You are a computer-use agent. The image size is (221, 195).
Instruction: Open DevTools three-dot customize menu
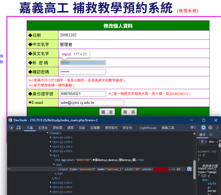(x=218, y=128)
